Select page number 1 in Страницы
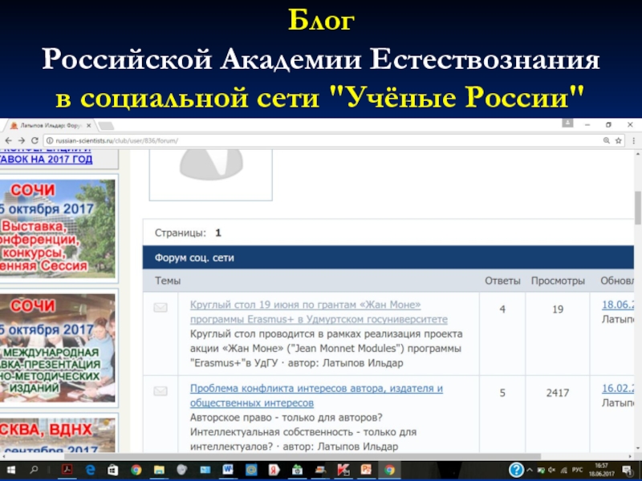Screen dimensions: 642x481 (x=218, y=232)
